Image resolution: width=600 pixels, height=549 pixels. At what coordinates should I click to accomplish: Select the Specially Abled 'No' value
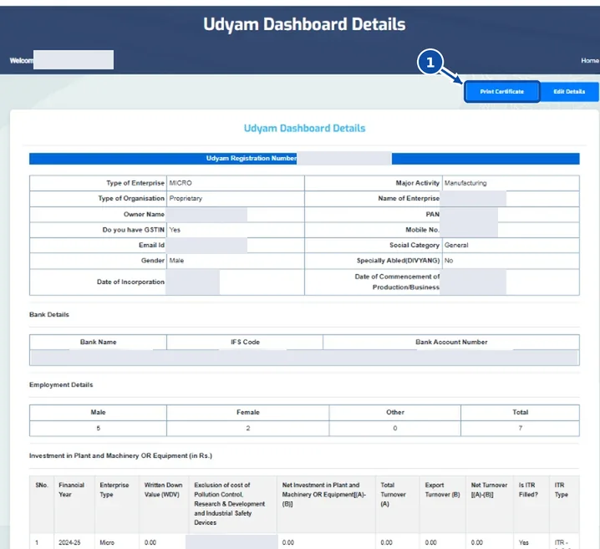click(449, 260)
